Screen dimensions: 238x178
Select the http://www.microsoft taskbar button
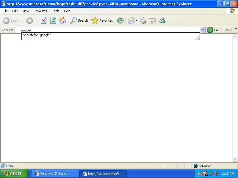(x=103, y=174)
